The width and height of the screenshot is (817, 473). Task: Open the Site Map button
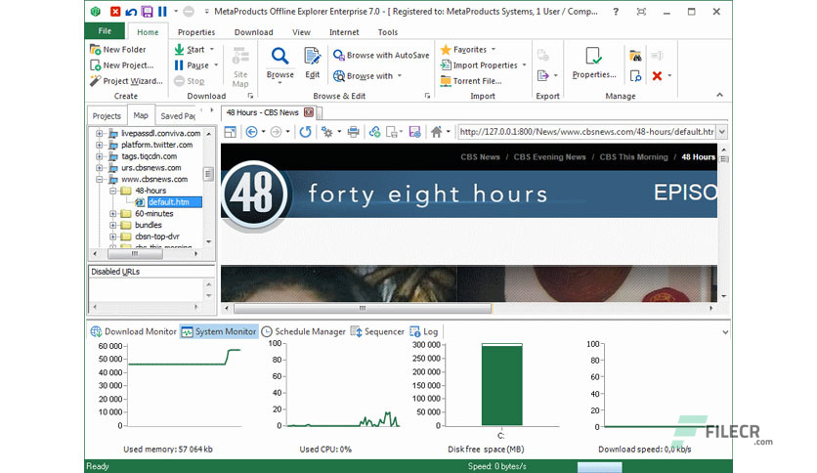[240, 66]
